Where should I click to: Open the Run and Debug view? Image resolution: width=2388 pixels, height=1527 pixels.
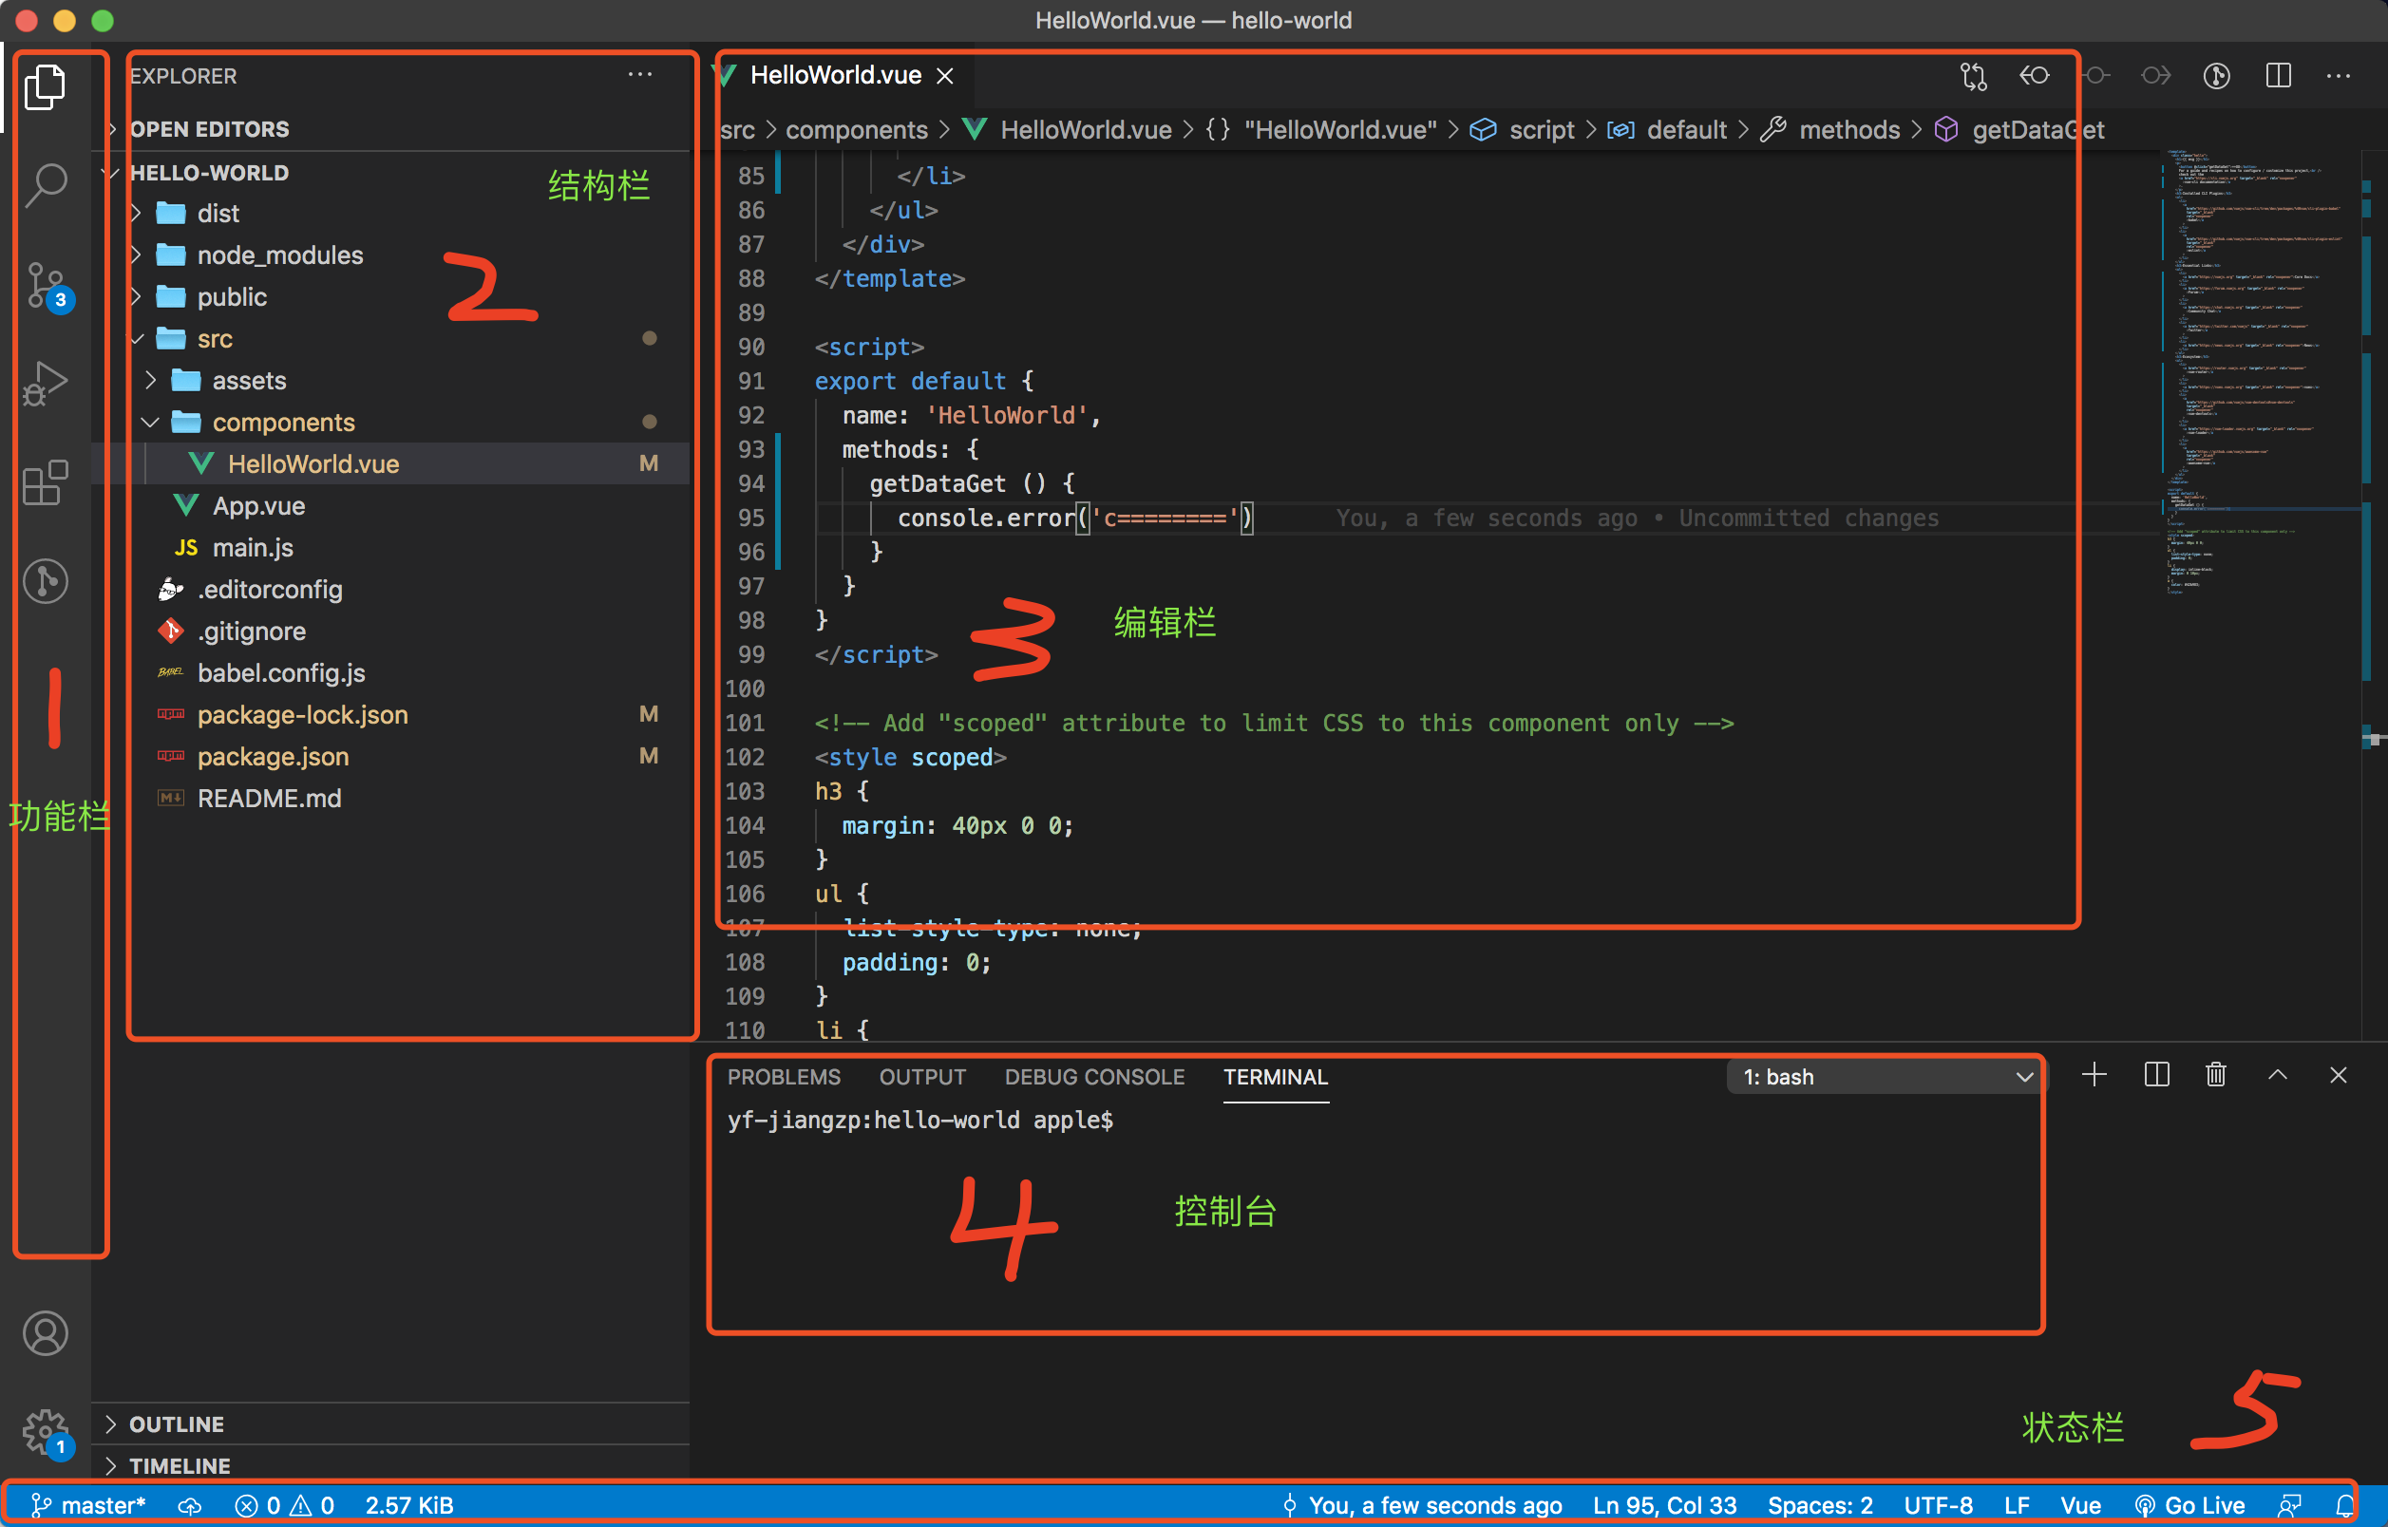46,383
